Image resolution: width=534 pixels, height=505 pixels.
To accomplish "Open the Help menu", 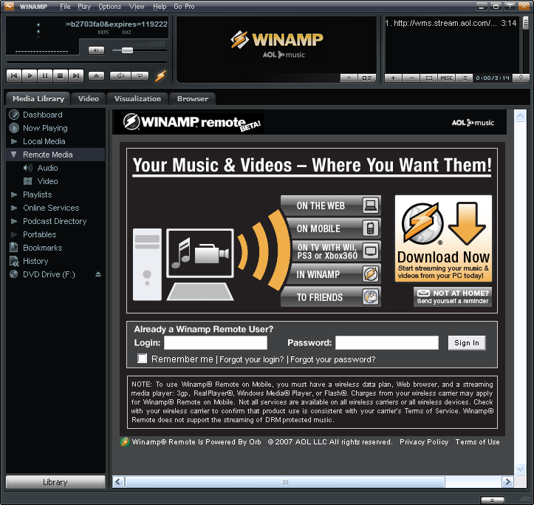I will click(x=160, y=7).
